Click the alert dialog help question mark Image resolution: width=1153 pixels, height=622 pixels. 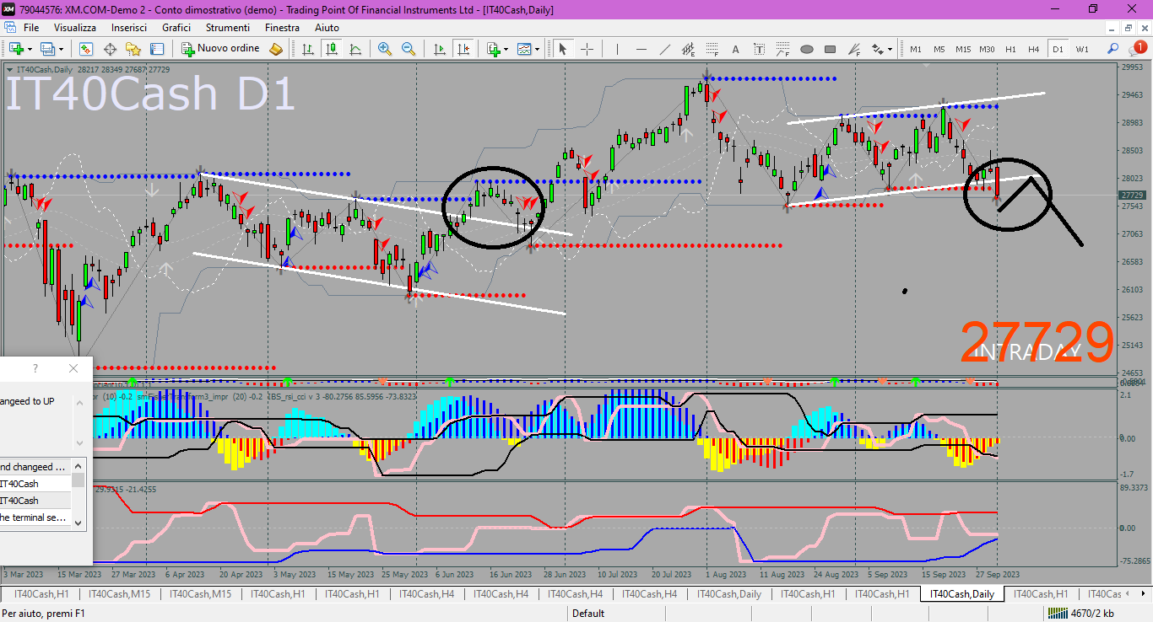coord(35,368)
